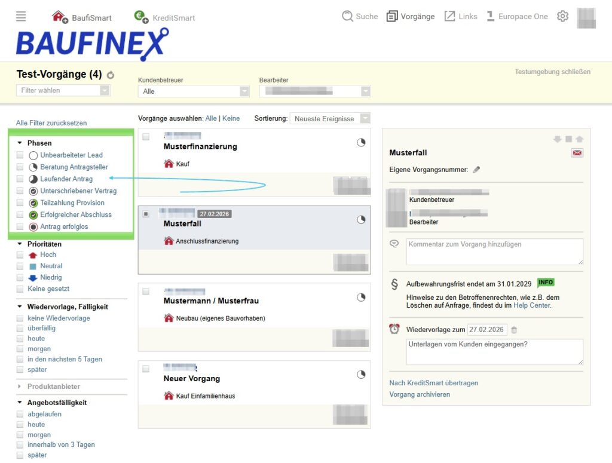Click phase status icon on Musterfinanzierung card
This screenshot has width=612, height=463.
361,143
